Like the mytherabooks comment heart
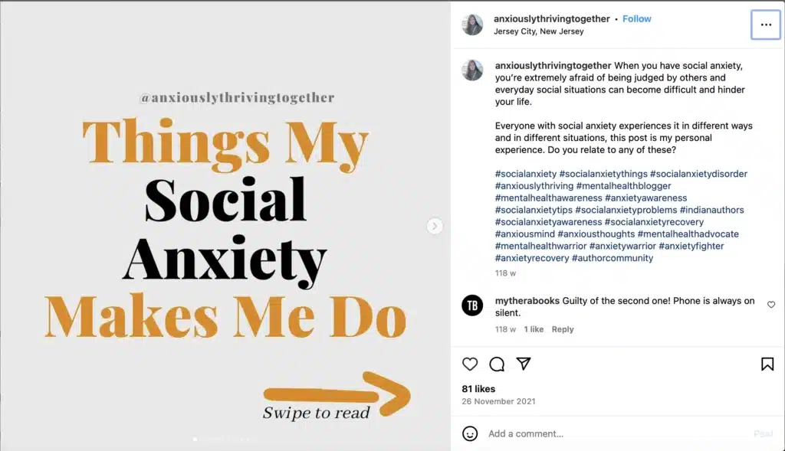The width and height of the screenshot is (785, 451). (x=771, y=305)
